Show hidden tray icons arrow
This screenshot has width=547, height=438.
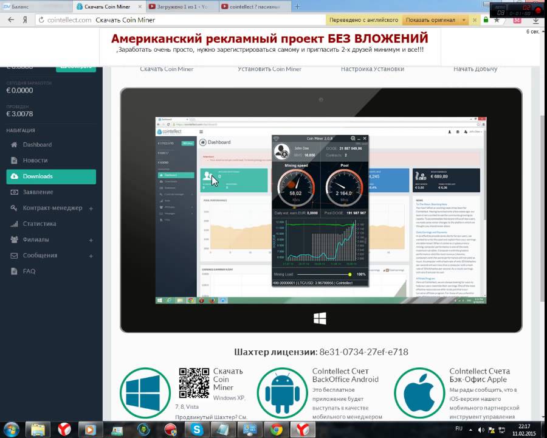coord(470,430)
